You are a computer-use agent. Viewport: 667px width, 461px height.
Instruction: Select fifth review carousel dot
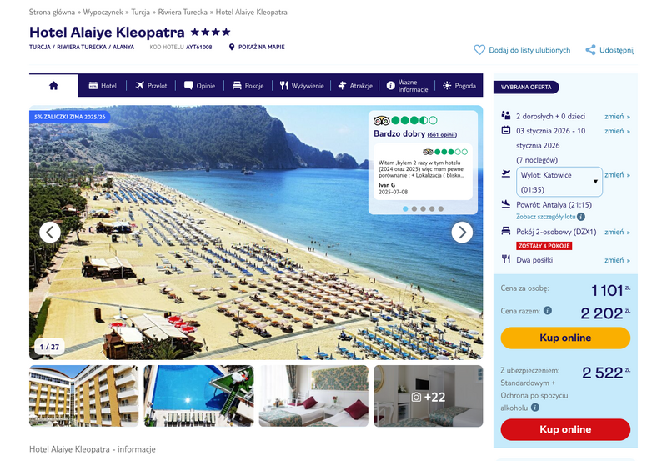pos(441,208)
